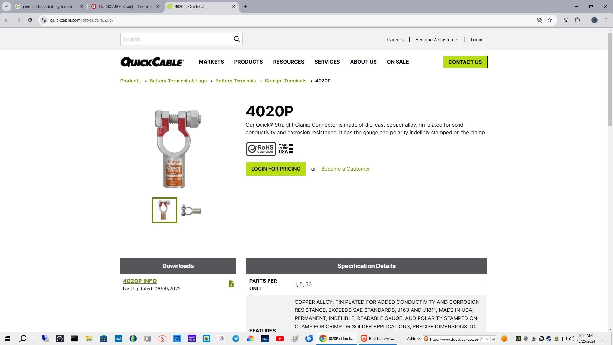This screenshot has height=345, width=613.
Task: Click into the site Search field
Action: pos(176,39)
